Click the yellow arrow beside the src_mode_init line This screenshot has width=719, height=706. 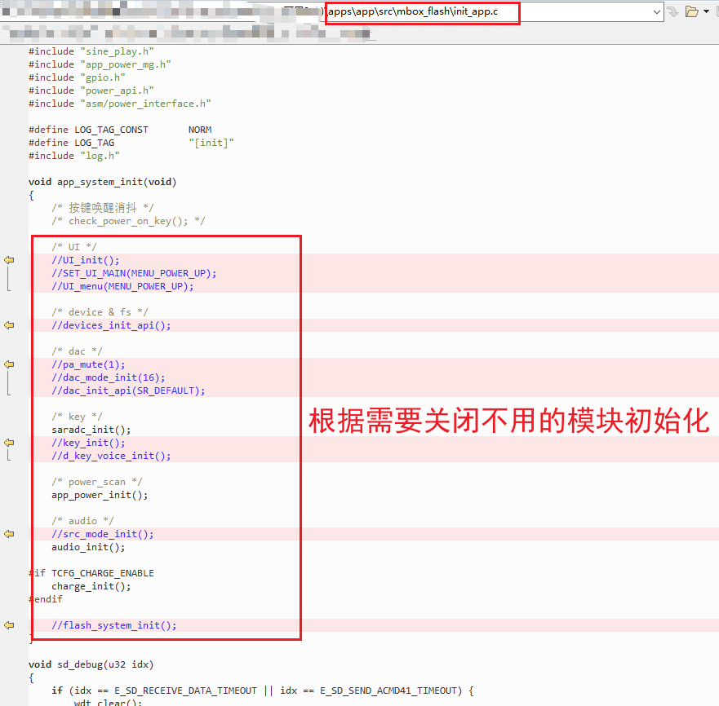point(7,533)
